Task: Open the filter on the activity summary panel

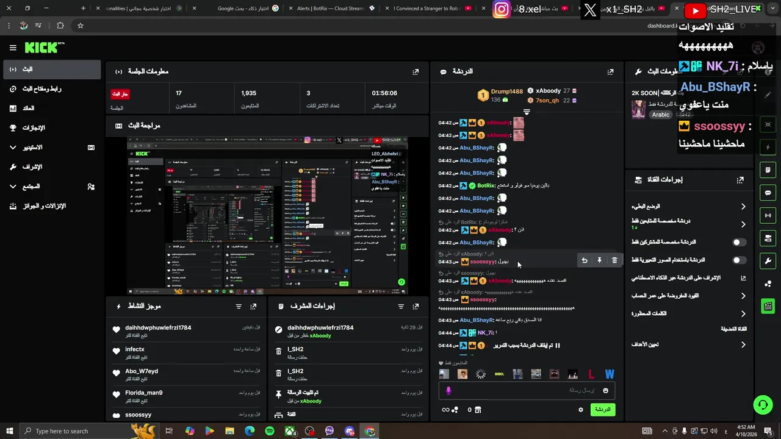Action: [x=239, y=306]
